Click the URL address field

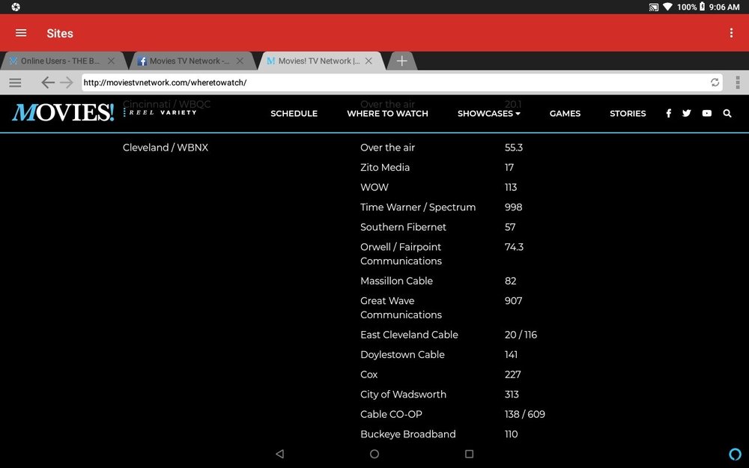(401, 82)
